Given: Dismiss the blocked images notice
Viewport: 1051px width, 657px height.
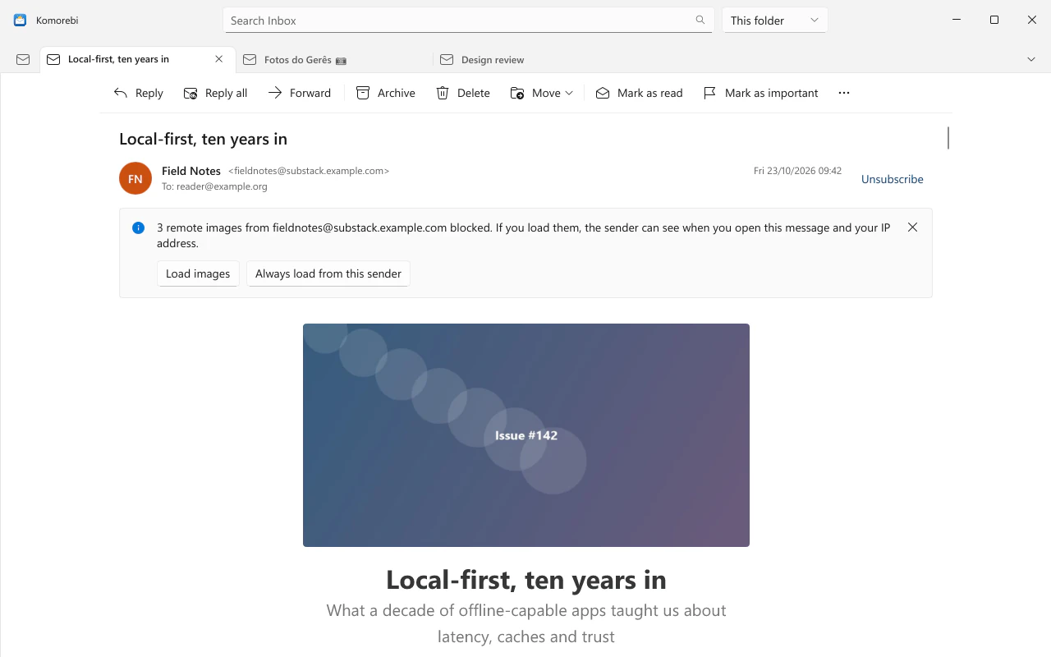Looking at the screenshot, I should tap(912, 227).
